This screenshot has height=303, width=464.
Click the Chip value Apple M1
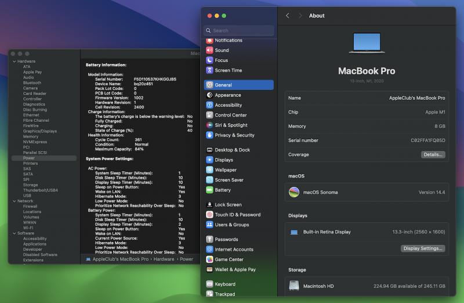pos(435,112)
